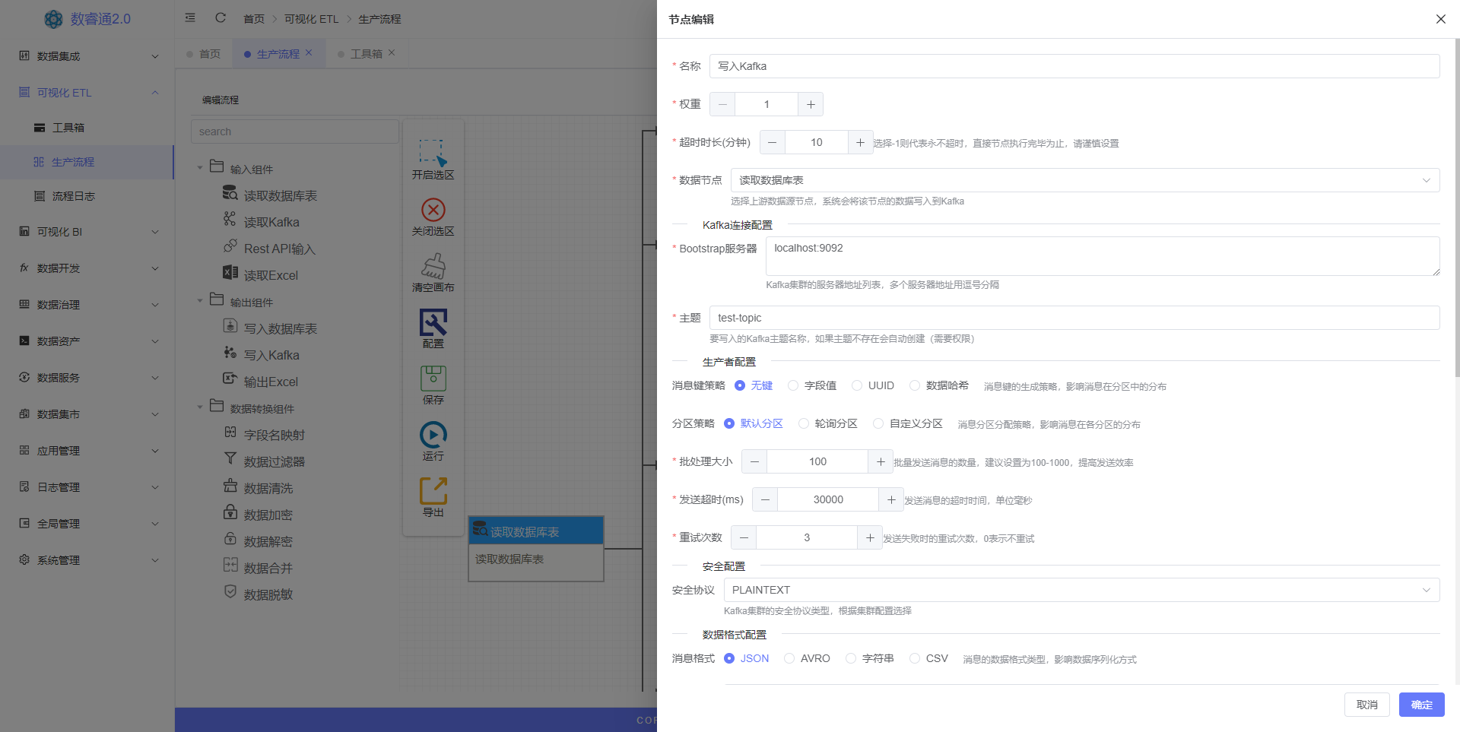Image resolution: width=1460 pixels, height=732 pixels.
Task: Expand the 数据开发 sidebar menu
Action: [x=87, y=268]
